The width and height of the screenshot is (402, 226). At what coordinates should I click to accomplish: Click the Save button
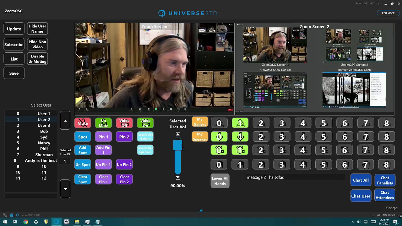[14, 73]
